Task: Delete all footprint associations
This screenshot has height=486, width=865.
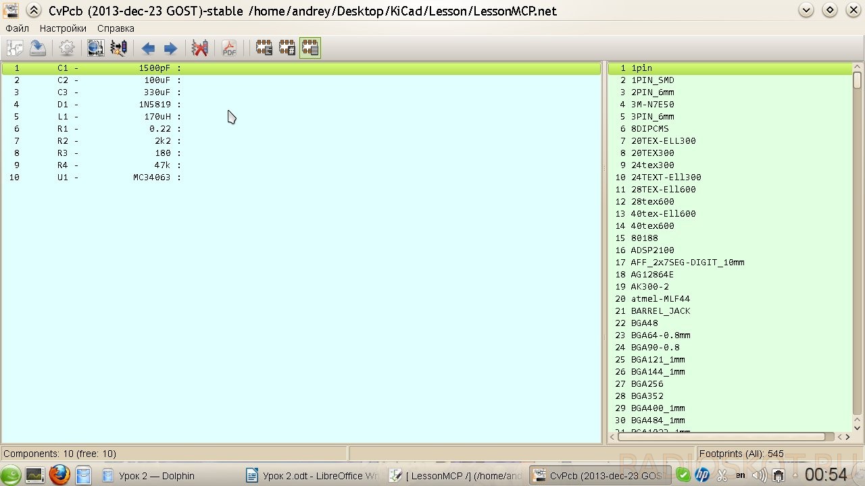Action: tap(199, 48)
